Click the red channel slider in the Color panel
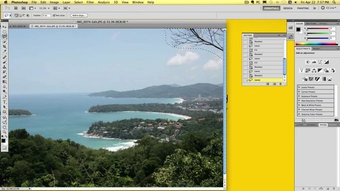Viewport: 340px width, 191px height. coord(318,29)
